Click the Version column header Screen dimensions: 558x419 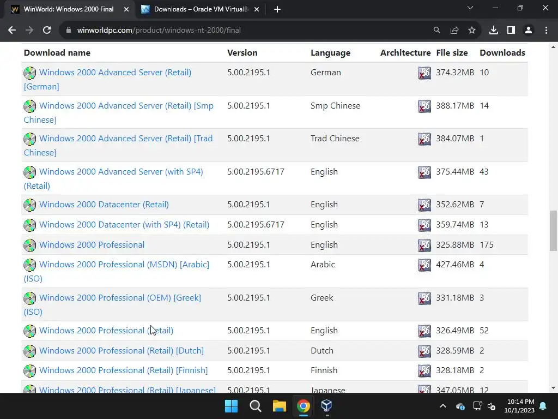point(242,53)
